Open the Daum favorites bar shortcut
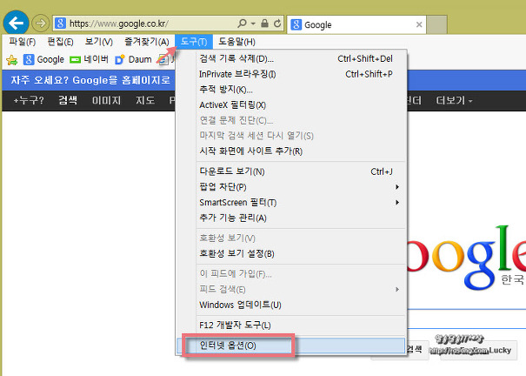526x376 pixels. coord(133,60)
